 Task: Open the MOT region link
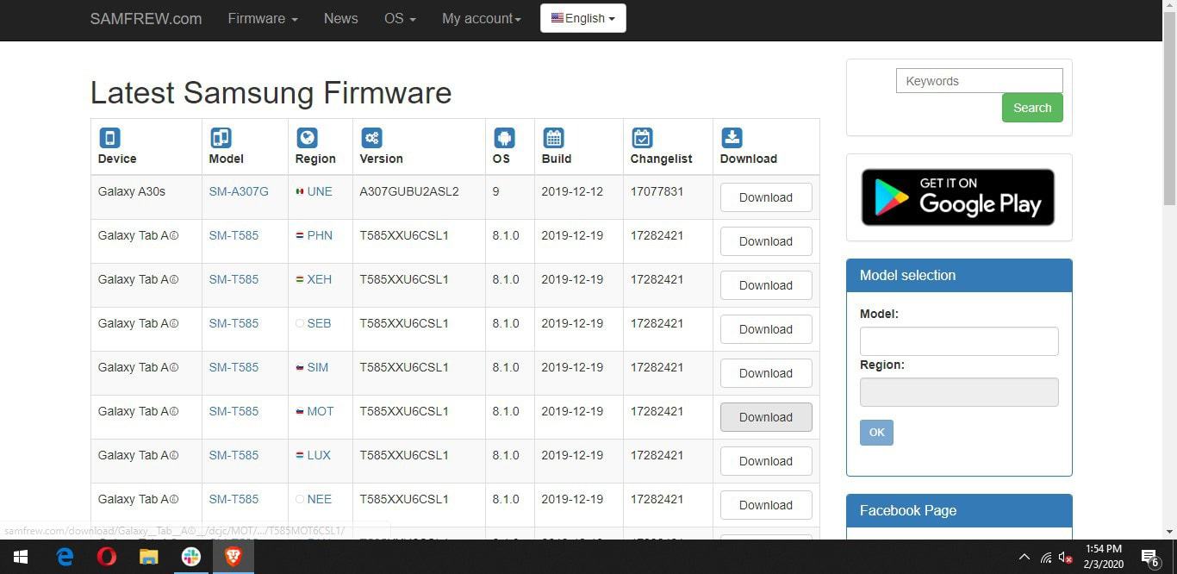[x=321, y=411]
